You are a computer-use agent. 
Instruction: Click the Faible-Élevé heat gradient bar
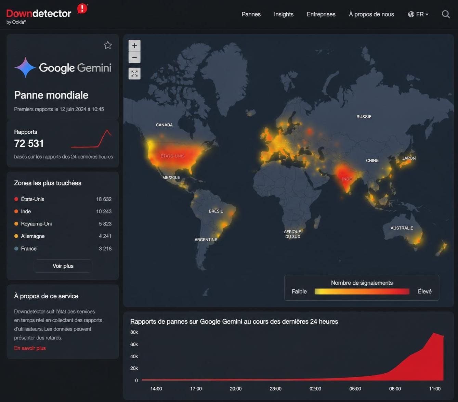(x=362, y=291)
